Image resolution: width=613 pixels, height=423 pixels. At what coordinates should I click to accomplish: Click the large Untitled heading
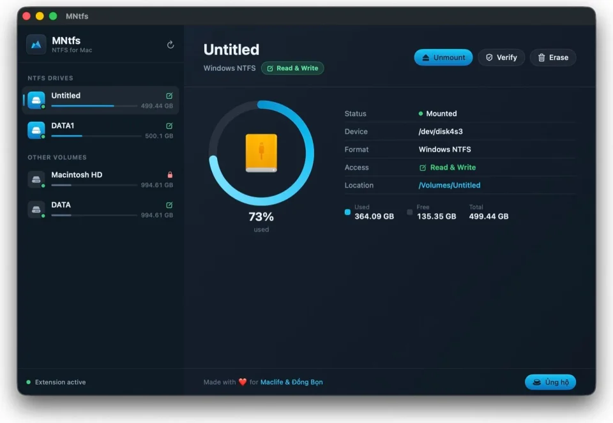[x=231, y=50]
